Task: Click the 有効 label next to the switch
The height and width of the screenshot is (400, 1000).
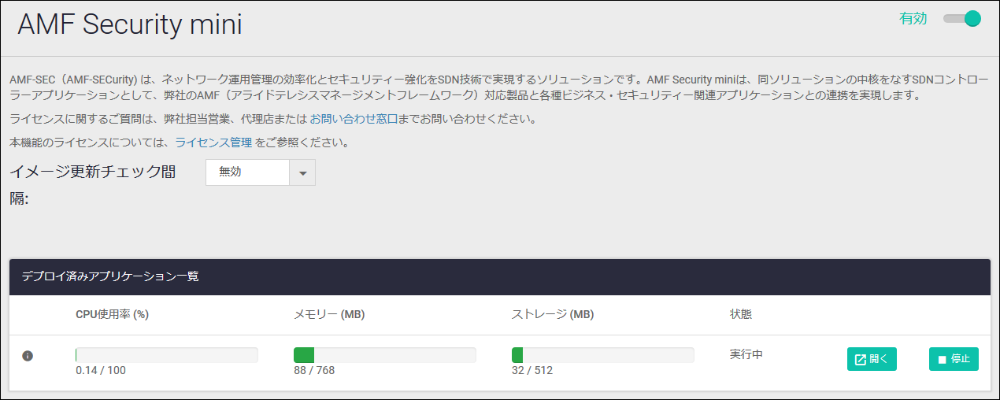Action: point(913,19)
